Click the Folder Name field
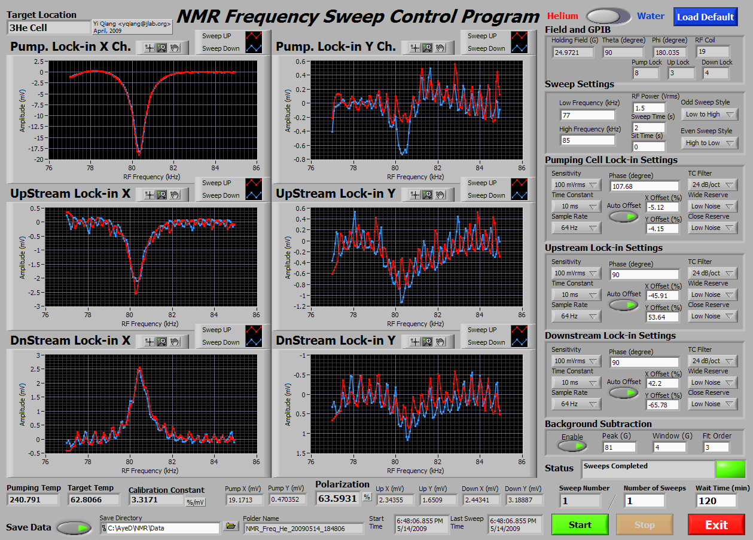Viewport: 753px width, 540px height. (303, 528)
